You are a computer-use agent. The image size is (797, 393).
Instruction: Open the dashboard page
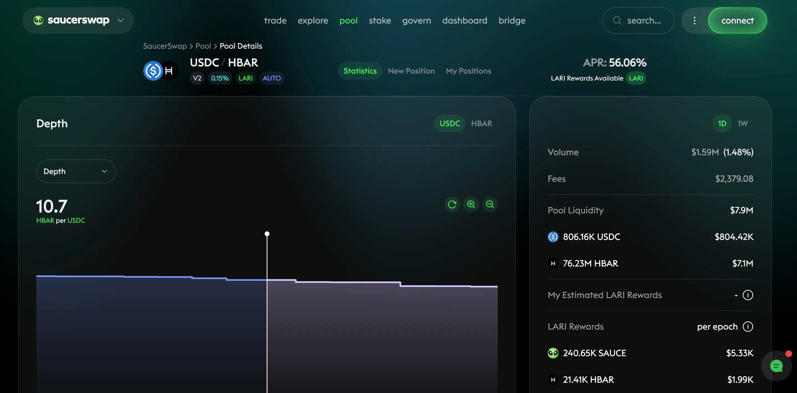coord(464,20)
